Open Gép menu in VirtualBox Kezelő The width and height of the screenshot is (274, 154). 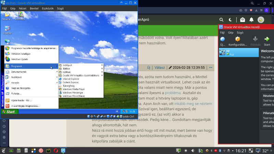pos(231,33)
